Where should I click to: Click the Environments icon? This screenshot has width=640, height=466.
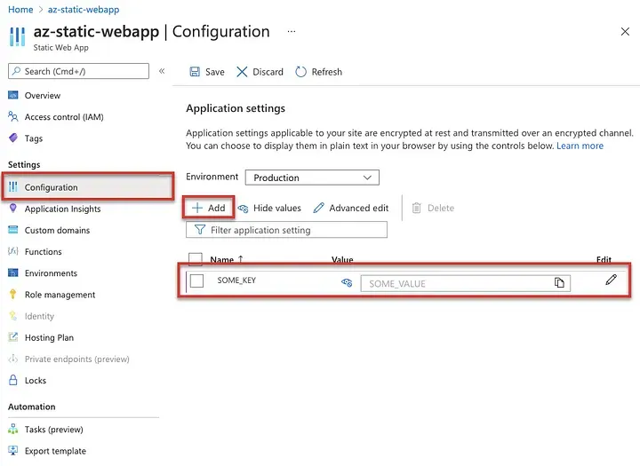pyautogui.click(x=13, y=272)
